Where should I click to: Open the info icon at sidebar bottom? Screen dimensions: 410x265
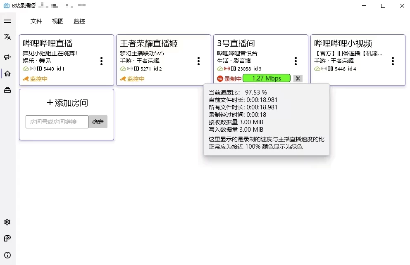pyautogui.click(x=7, y=255)
